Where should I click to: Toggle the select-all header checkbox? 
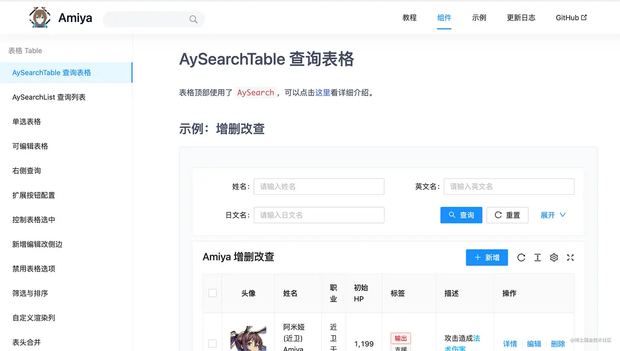coord(212,293)
